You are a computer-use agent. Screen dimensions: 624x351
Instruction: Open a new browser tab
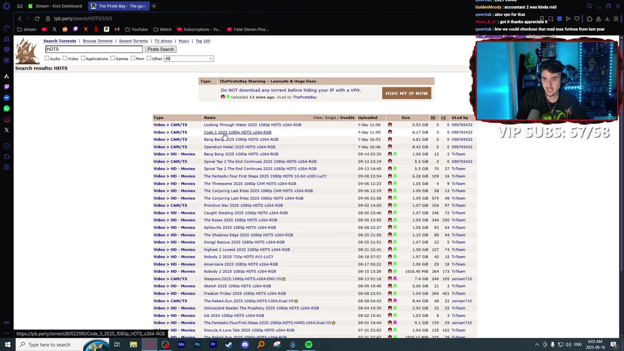154,6
